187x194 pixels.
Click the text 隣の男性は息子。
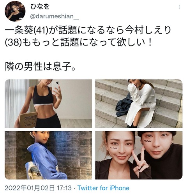point(40,67)
